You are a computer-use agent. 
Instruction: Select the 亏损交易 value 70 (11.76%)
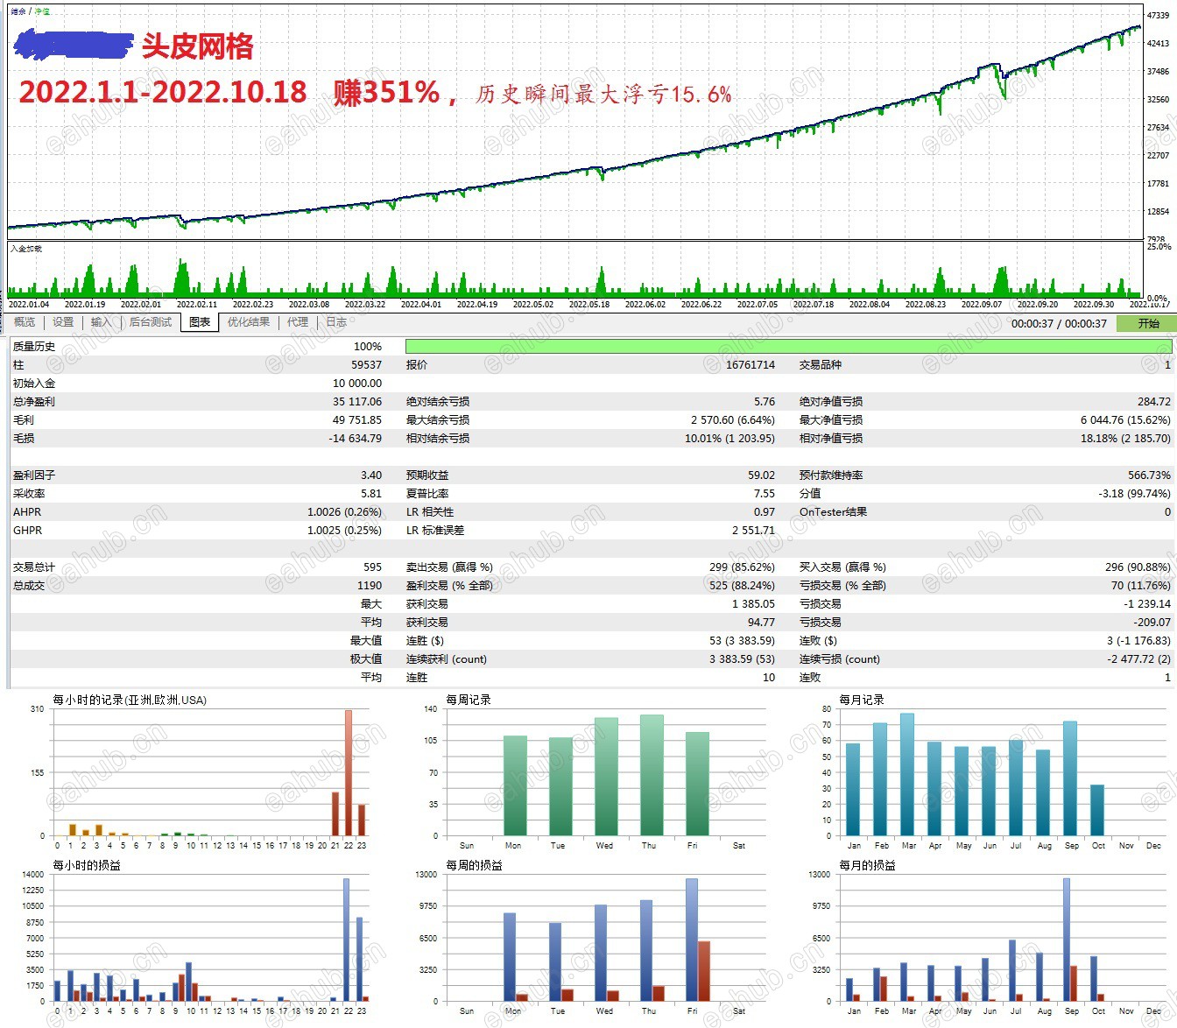(x=1141, y=586)
